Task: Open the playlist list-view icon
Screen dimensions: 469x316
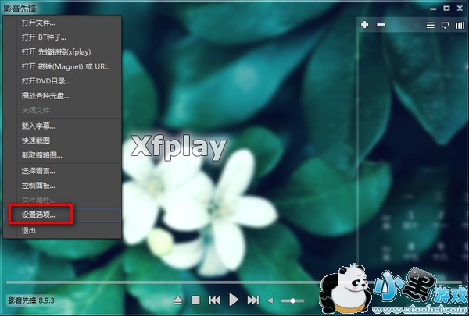Action: pyautogui.click(x=431, y=26)
